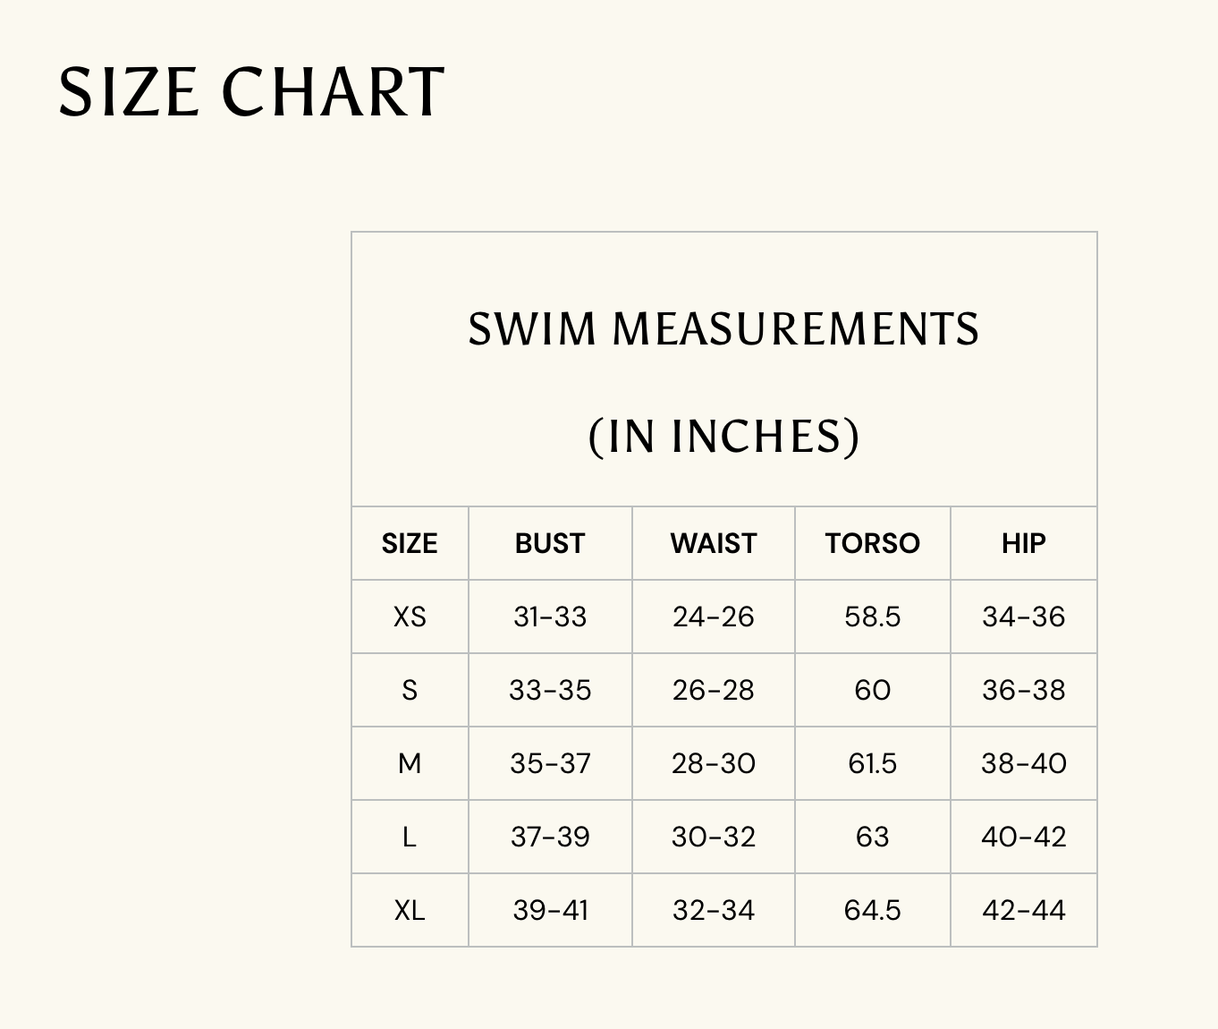Click the waist value 26-28

[x=714, y=690]
